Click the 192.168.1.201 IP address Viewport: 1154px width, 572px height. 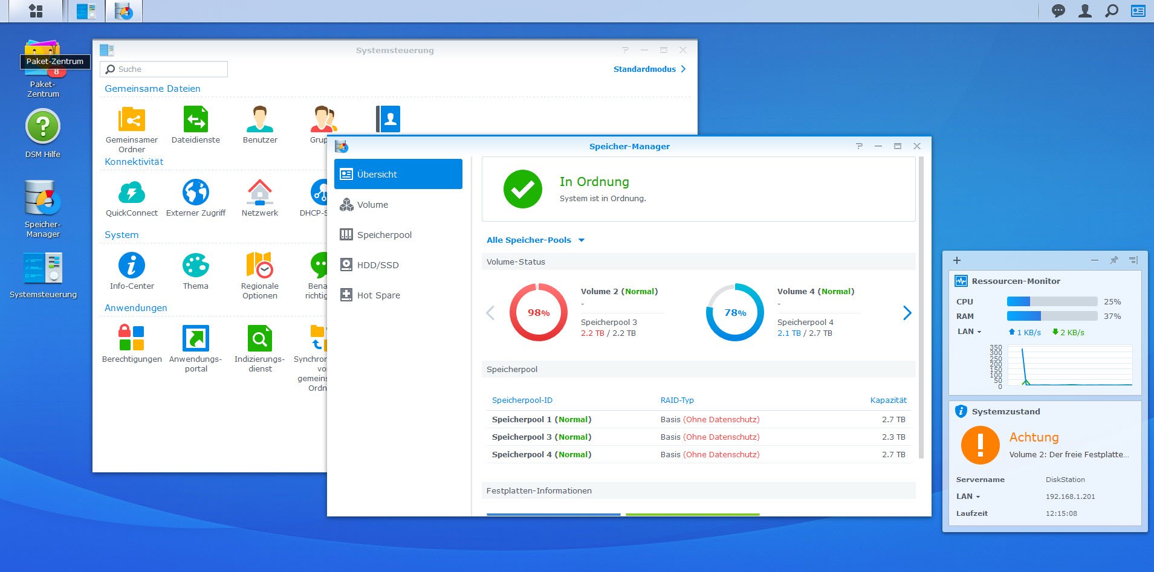pyautogui.click(x=1070, y=496)
